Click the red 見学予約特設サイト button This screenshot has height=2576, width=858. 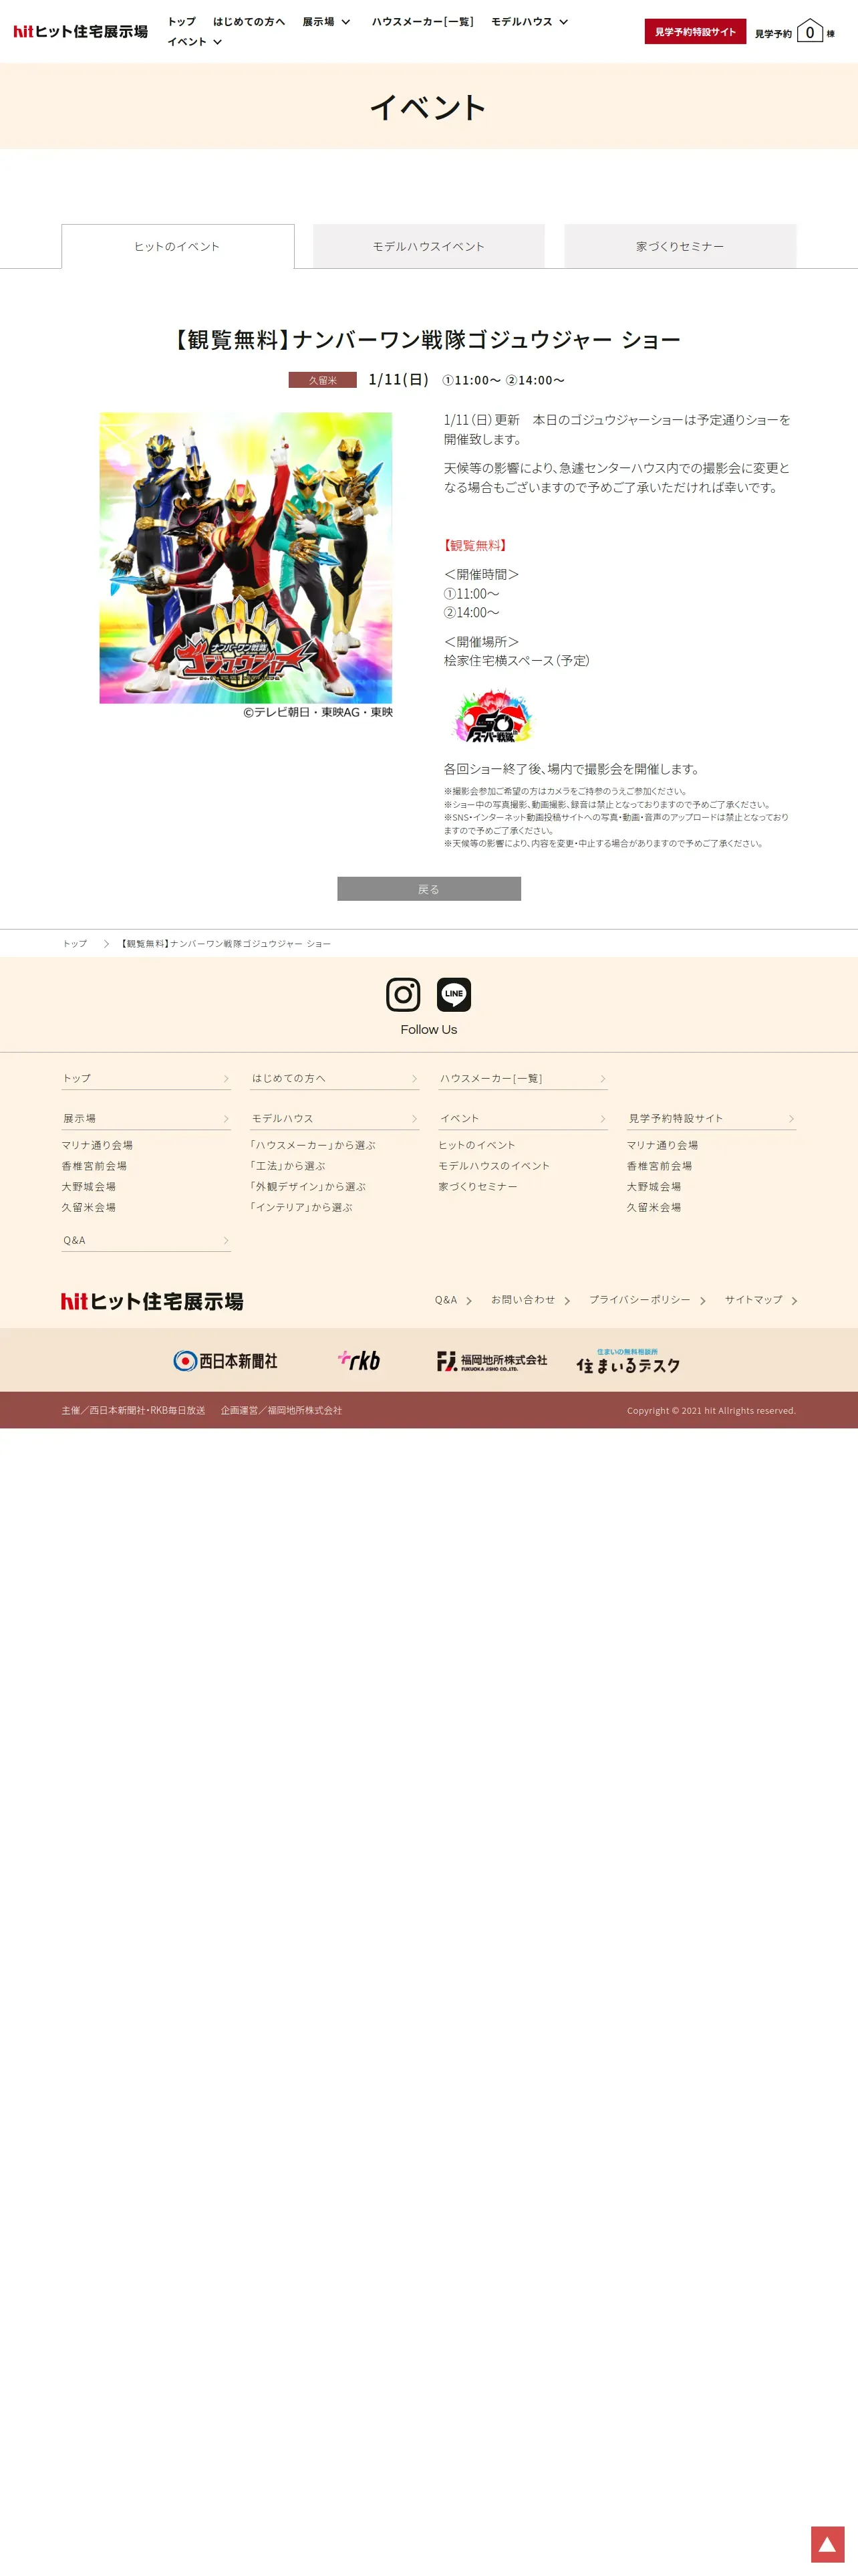(x=695, y=32)
